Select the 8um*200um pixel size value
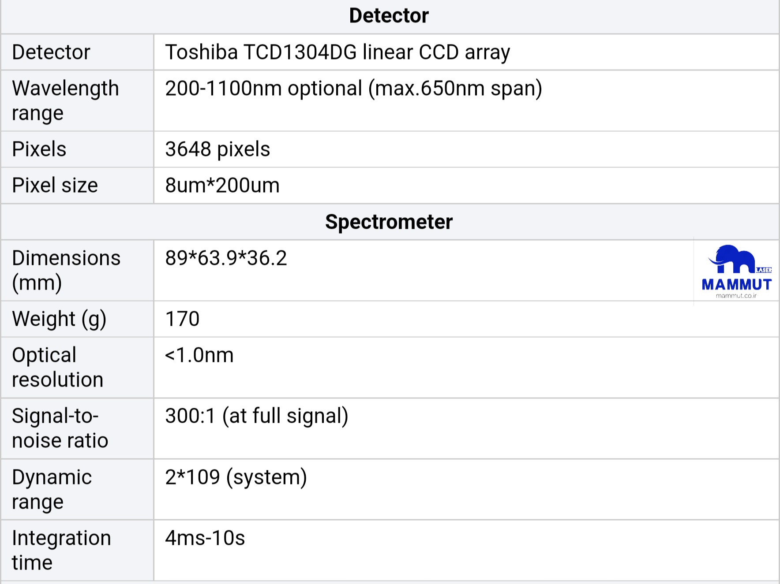Viewport: 780px width, 584px height. 222,185
